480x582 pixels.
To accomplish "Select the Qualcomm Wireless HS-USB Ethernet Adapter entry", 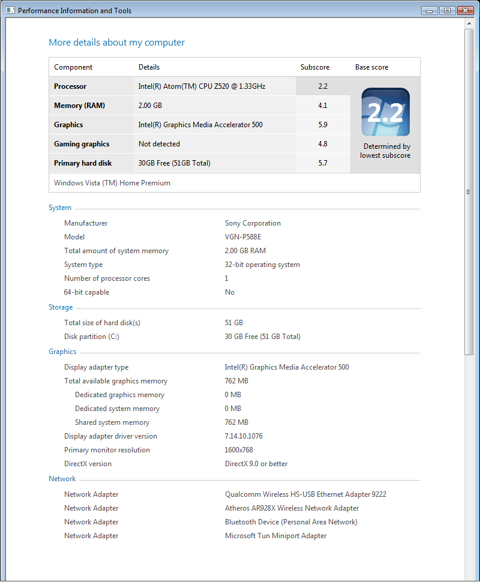I will tap(305, 494).
